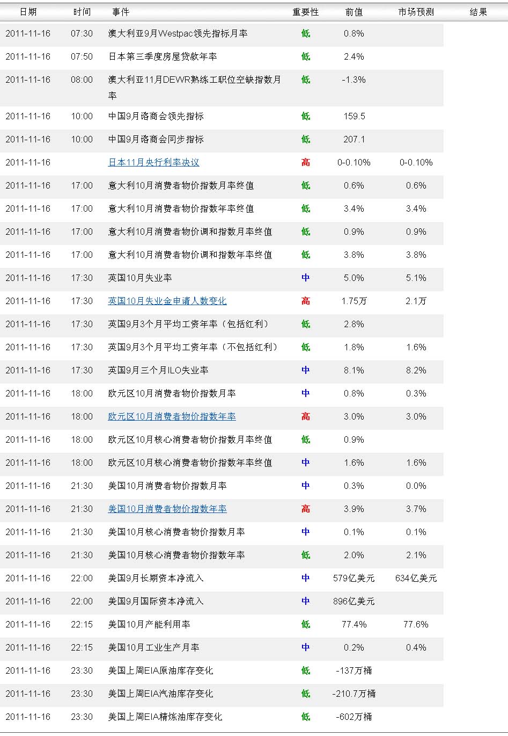
Task: Select the 美国10月核心消费者物价指数月率 event
Action: (176, 532)
